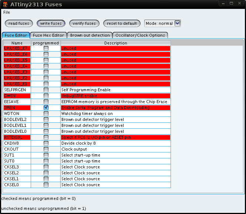This screenshot has width=246, height=214.
Task: Enable the DWEN programmed checkbox
Action: pos(46,96)
